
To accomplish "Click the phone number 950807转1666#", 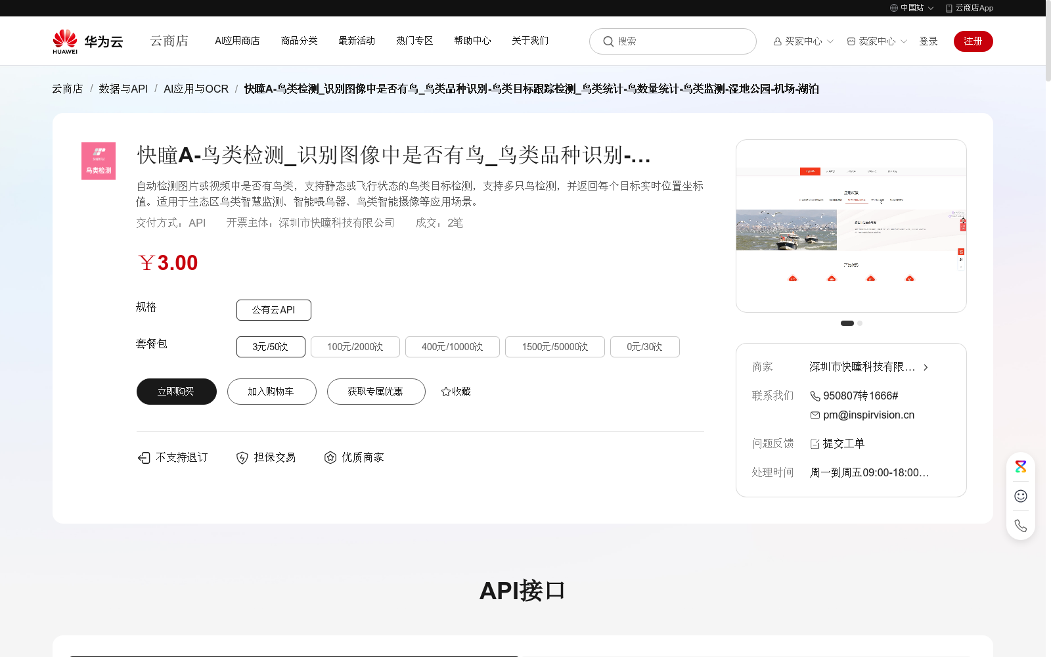I will pos(861,396).
